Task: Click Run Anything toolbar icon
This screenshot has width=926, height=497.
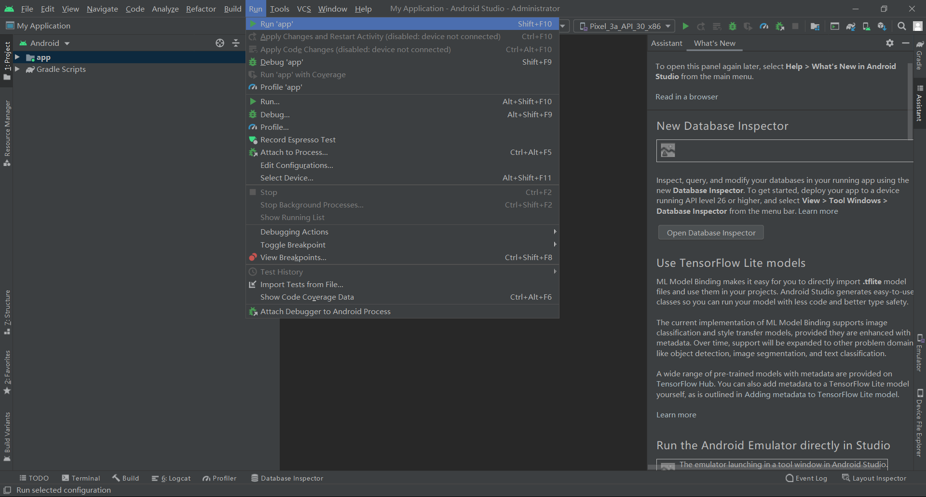Action: pyautogui.click(x=835, y=26)
